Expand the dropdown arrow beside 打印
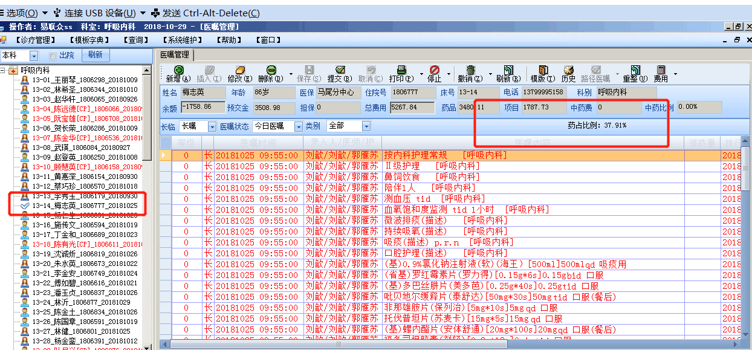 point(420,74)
